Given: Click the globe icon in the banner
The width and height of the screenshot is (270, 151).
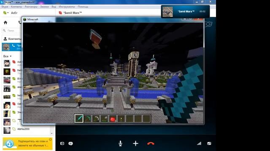Looking at the screenshot, I should pos(10,143).
